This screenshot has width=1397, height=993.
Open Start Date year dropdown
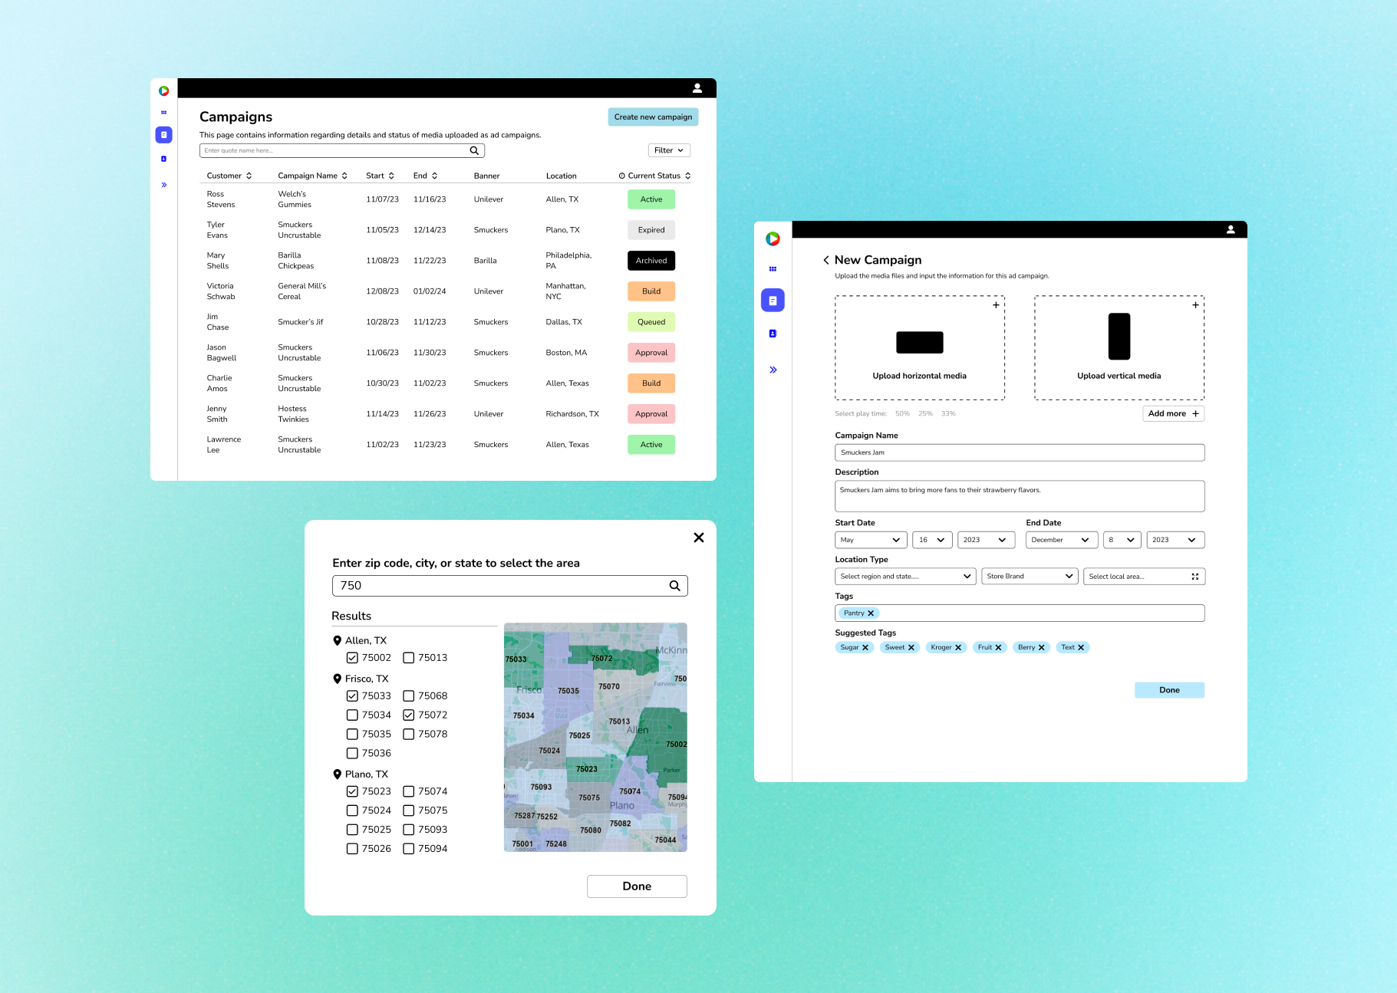(x=987, y=540)
